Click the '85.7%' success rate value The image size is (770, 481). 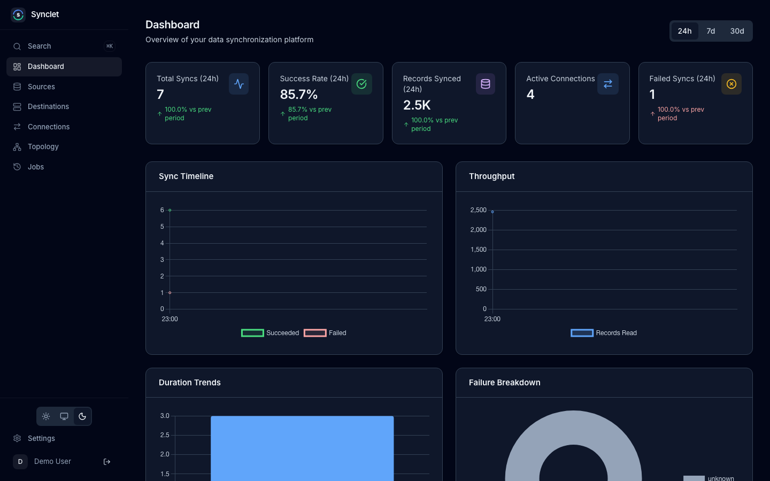tap(299, 95)
